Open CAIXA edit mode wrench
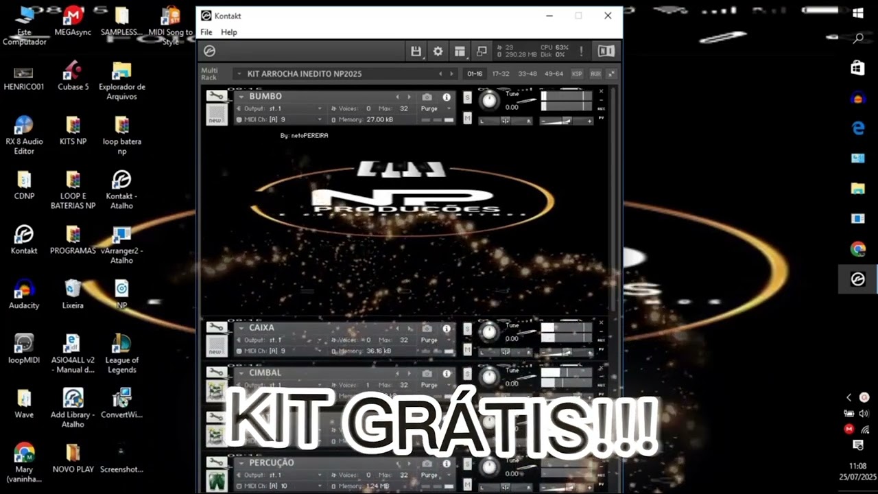The height and width of the screenshot is (494, 878). click(x=216, y=328)
